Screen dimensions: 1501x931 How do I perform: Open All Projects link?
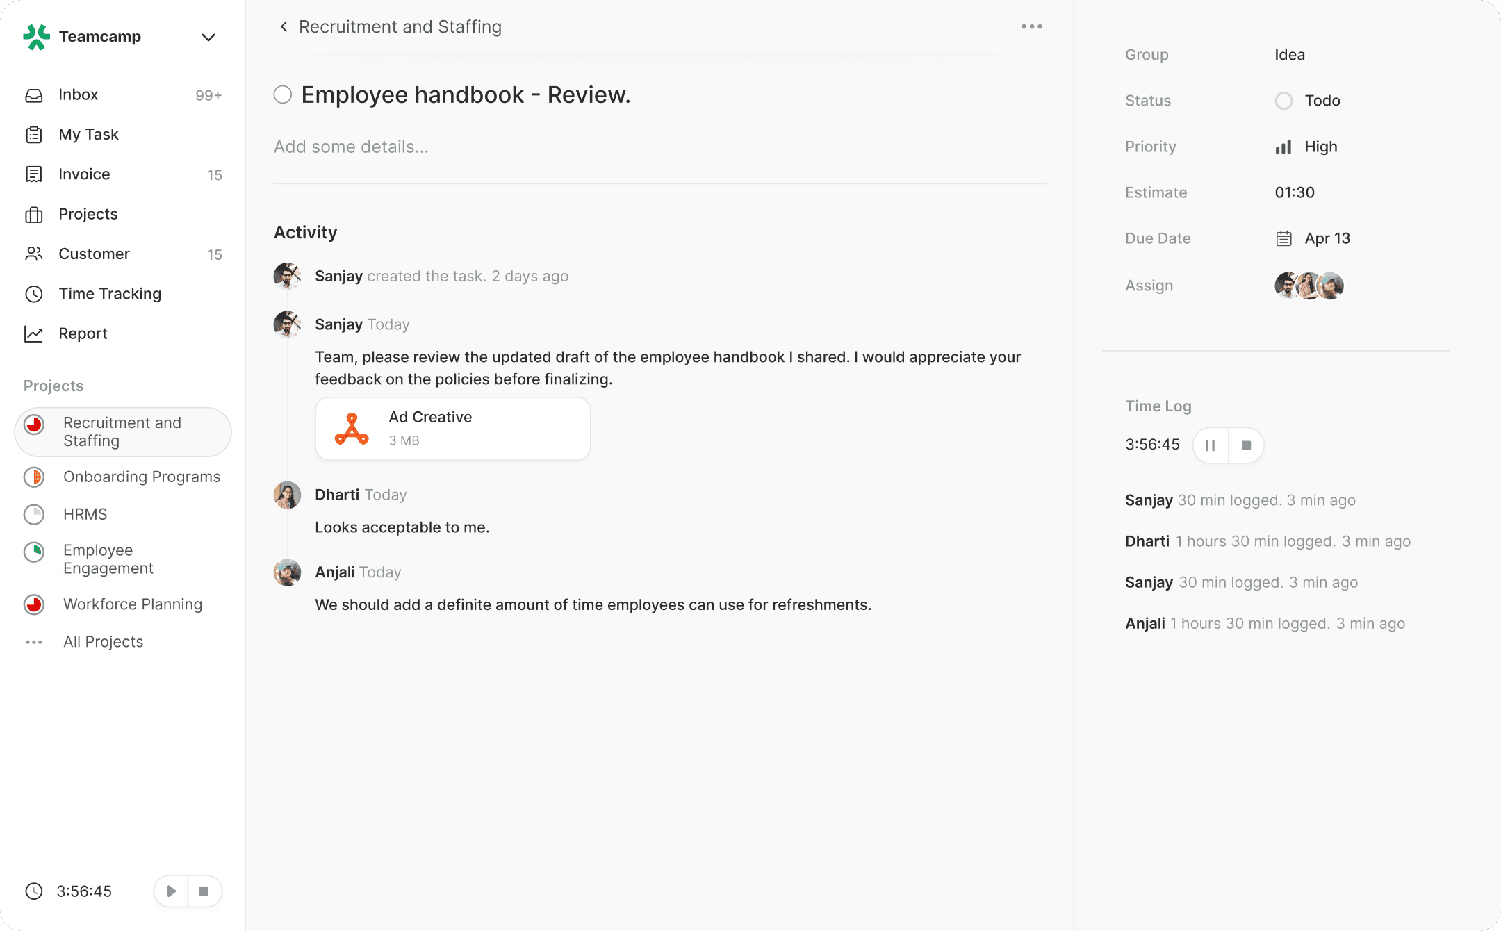click(103, 642)
